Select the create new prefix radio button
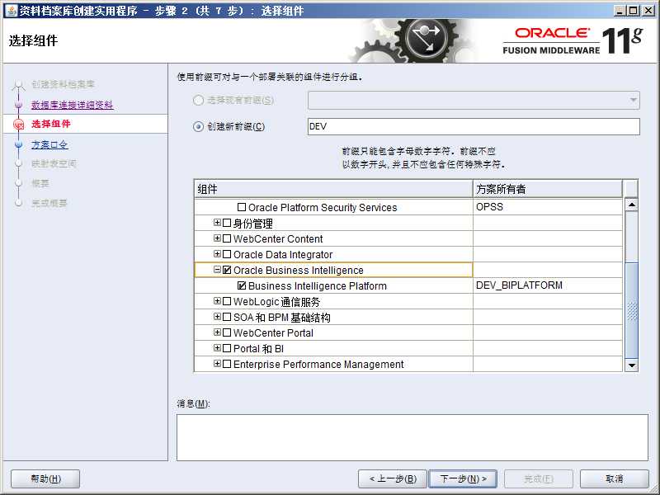 [x=198, y=126]
